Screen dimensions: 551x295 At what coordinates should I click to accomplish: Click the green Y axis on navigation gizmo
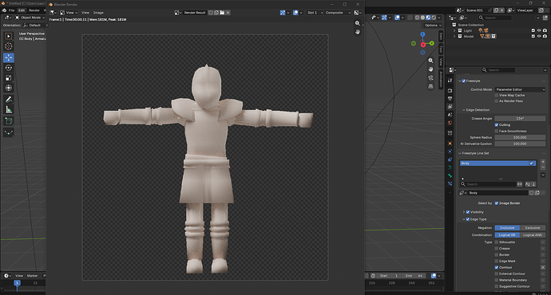pos(431,44)
